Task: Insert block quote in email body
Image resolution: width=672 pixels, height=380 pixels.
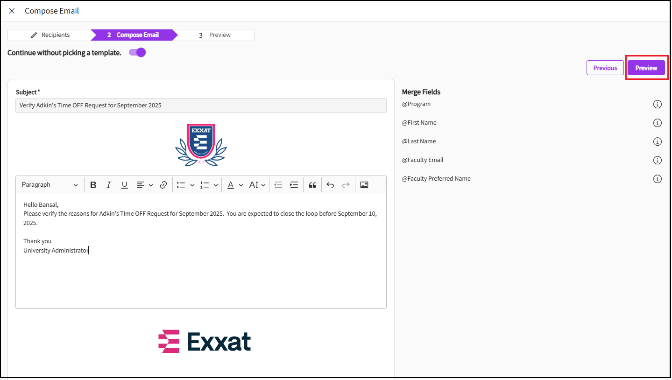Action: tap(312, 185)
